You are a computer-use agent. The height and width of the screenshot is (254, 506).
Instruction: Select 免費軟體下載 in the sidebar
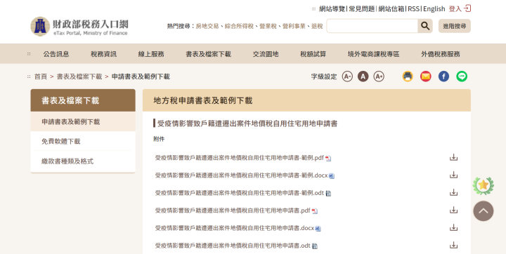tap(83, 141)
